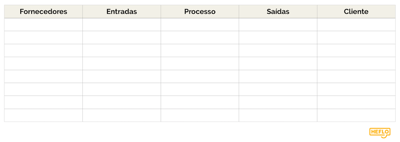Click first empty cell under Entradas
This screenshot has height=142, width=400.
tap(122, 25)
